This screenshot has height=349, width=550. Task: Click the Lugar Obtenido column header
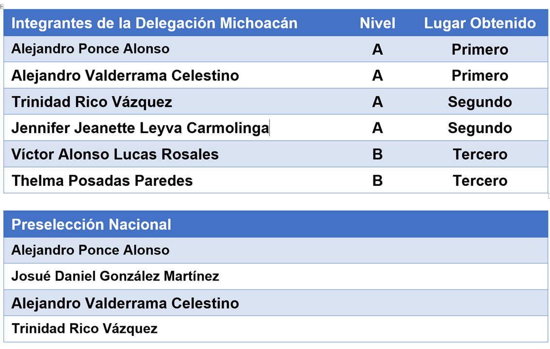(x=480, y=23)
